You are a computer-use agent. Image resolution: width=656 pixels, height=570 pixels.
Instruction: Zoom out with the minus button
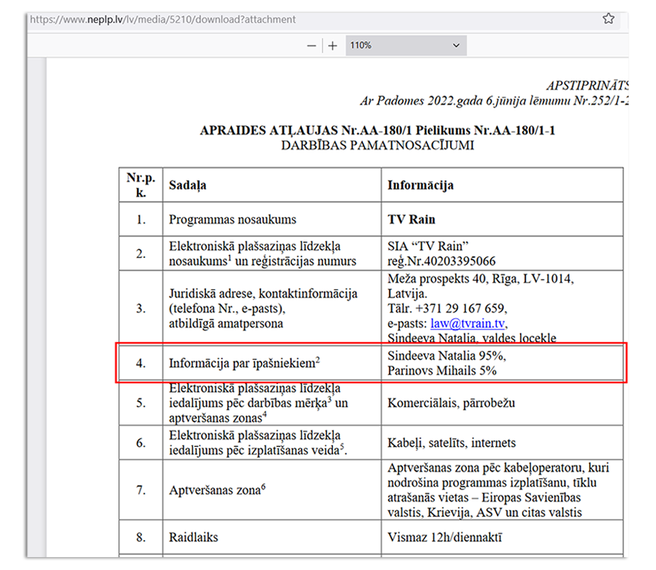tap(312, 46)
